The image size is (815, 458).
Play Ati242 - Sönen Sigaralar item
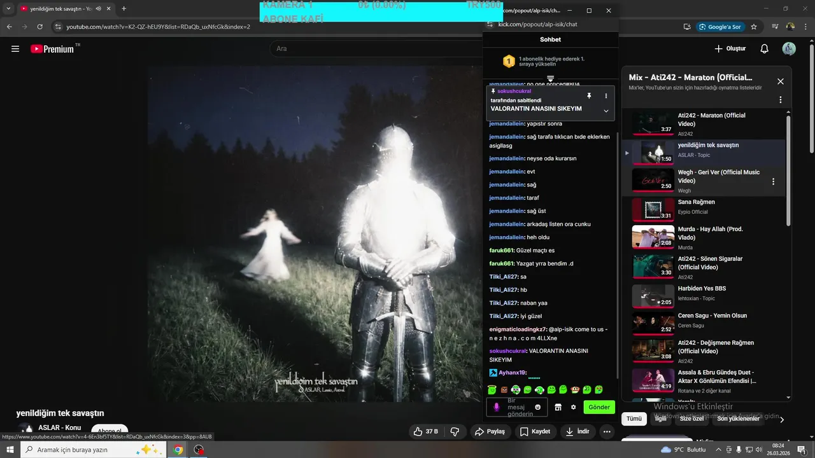[x=704, y=267]
